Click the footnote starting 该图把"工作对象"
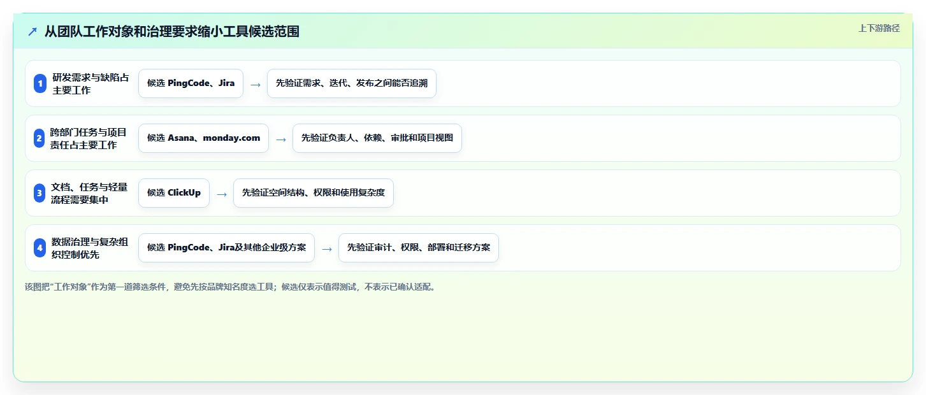 pyautogui.click(x=232, y=287)
